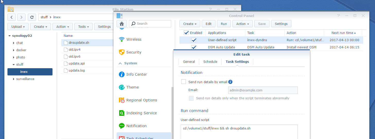Image resolution: width=375 pixels, height=139 pixels.
Task: Refresh the File Station folder view
Action: [x=32, y=17]
